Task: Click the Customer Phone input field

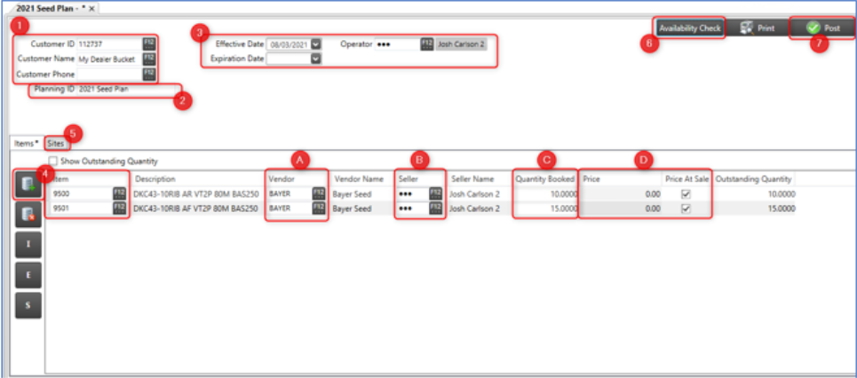Action: (108, 75)
